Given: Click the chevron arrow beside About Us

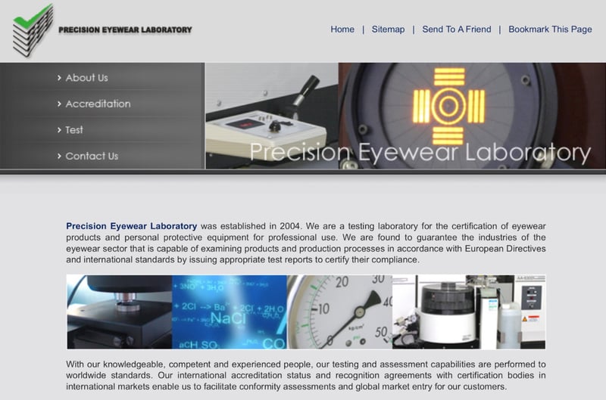Looking at the screenshot, I should (x=59, y=78).
